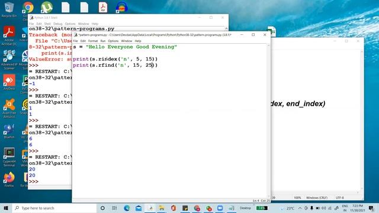Open Options menu in Python Shell window
The width and height of the screenshot is (379, 213).
(70, 24)
